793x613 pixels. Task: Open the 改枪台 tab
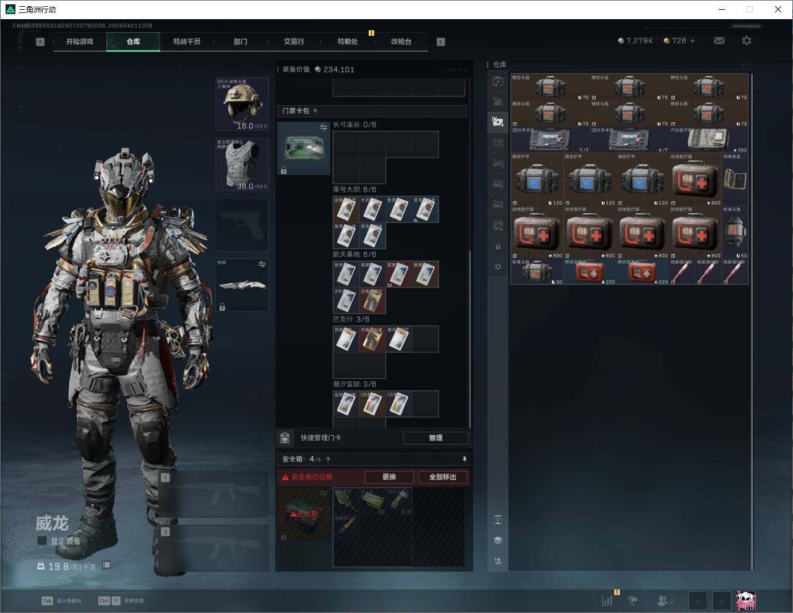pos(401,41)
